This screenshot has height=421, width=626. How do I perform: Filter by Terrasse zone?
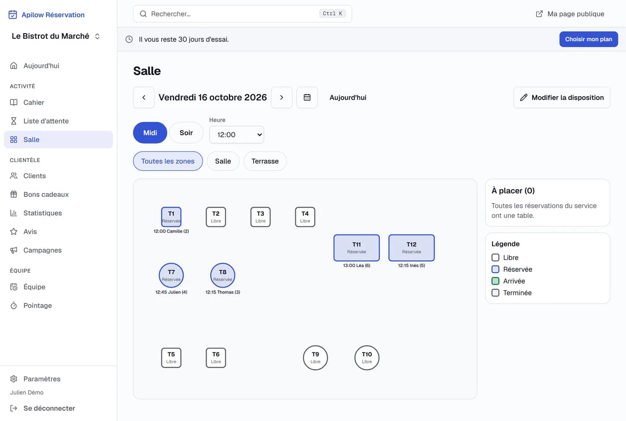[x=265, y=161]
